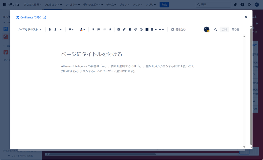This screenshot has height=160, width=263.
Task: Open the Jira app switcher grid
Action: tap(5, 4)
